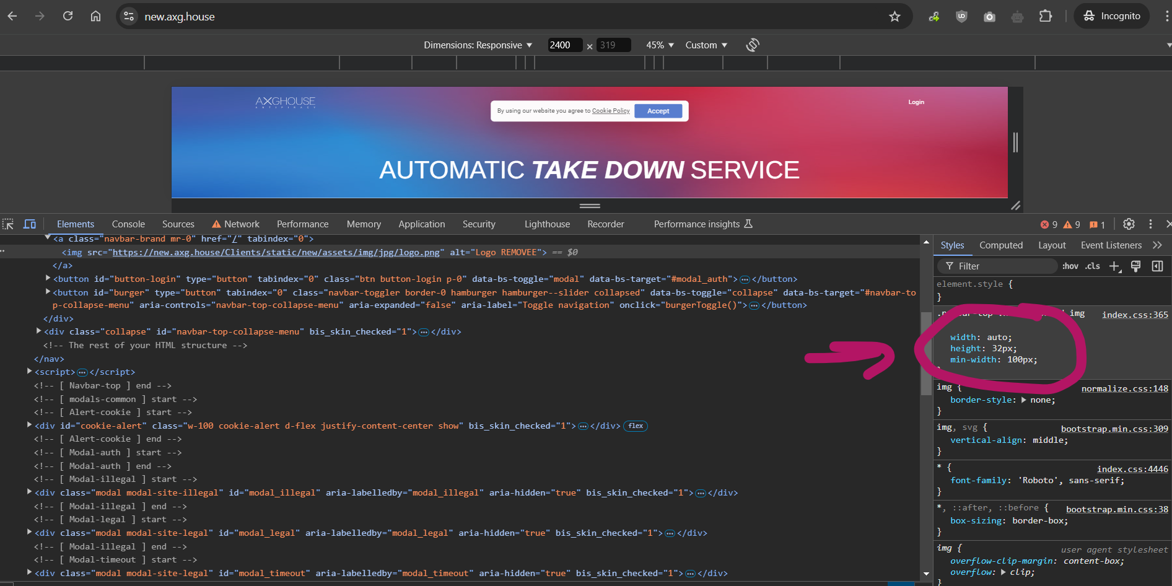Open the Dimensions: Responsive dropdown

[x=478, y=45]
